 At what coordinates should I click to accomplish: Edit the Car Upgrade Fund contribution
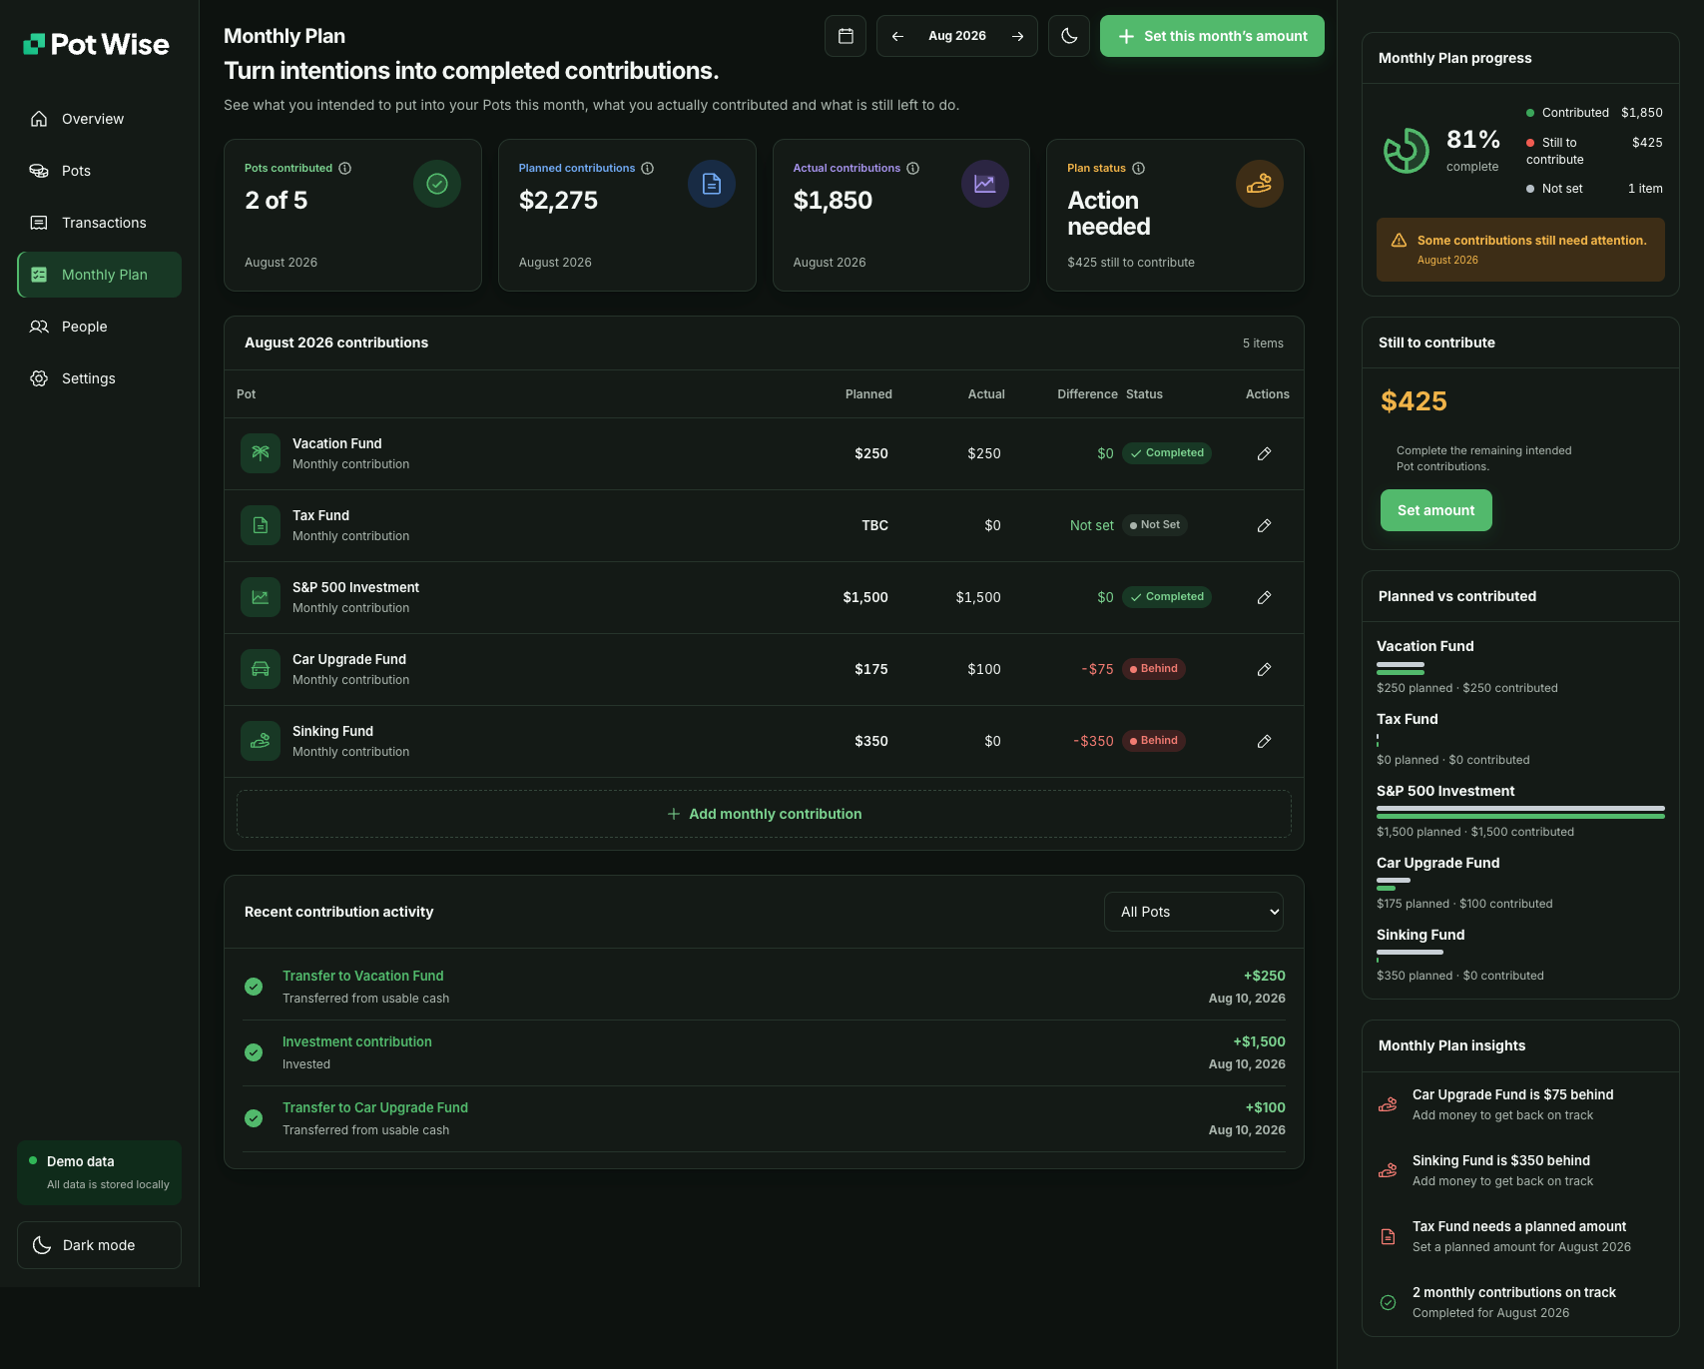click(x=1264, y=669)
